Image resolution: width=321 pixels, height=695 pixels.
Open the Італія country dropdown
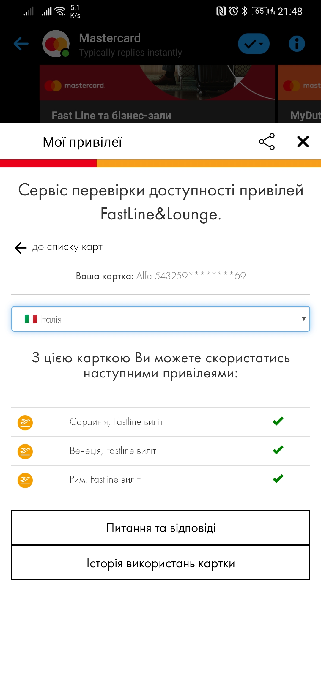pos(160,319)
